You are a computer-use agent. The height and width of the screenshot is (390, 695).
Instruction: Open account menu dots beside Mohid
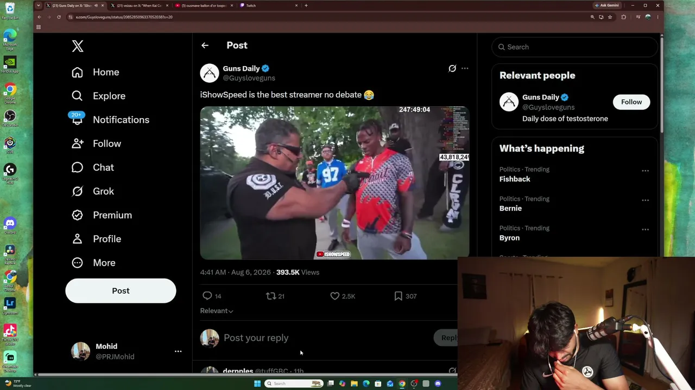(178, 352)
